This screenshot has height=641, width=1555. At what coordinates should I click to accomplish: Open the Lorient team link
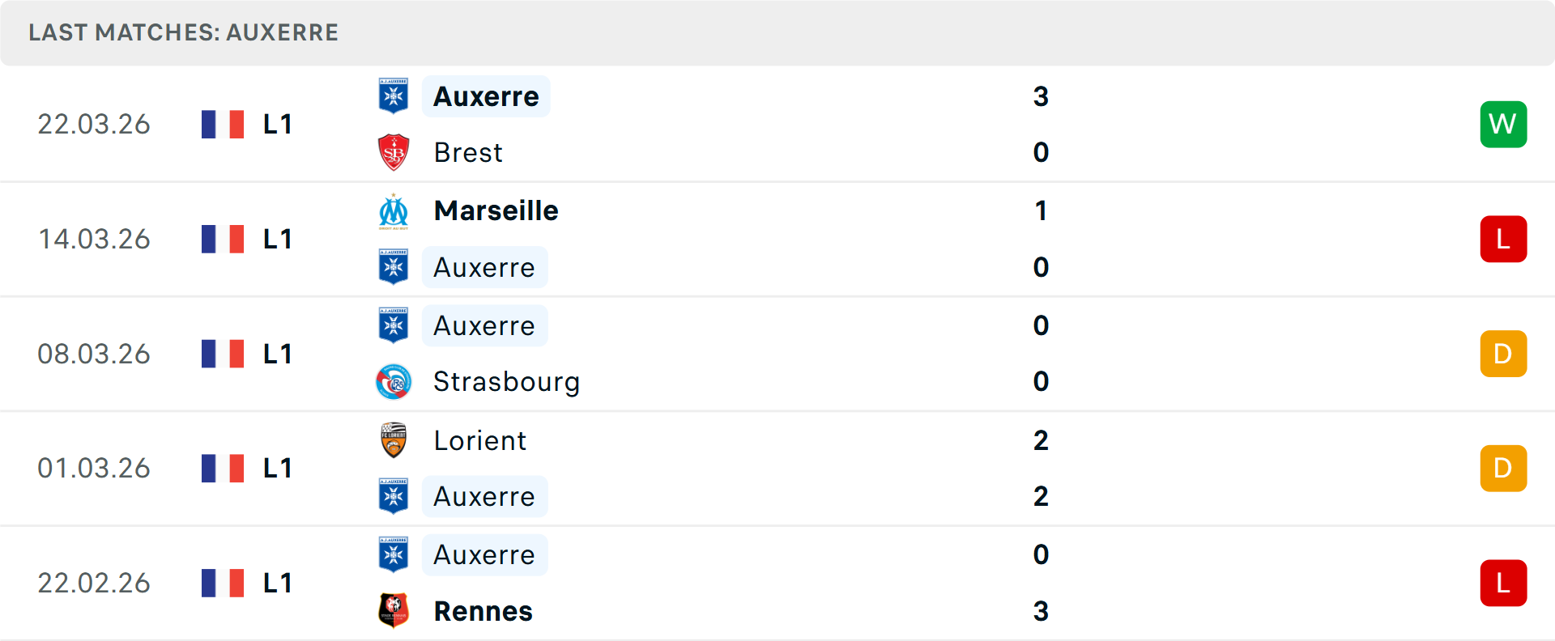(479, 440)
